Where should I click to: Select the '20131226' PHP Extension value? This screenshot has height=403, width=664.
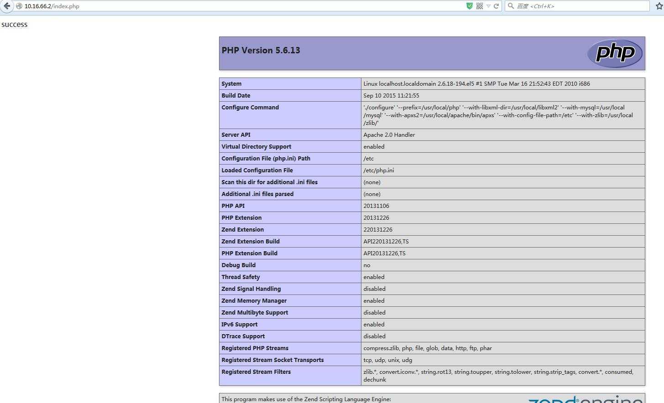[376, 218]
